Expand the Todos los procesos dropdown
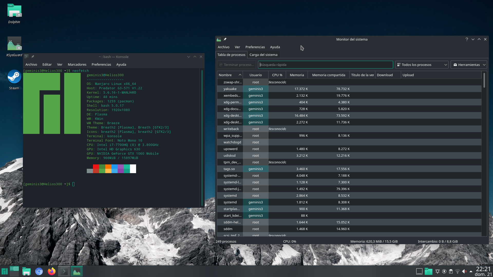This screenshot has width=493, height=277. (x=422, y=65)
